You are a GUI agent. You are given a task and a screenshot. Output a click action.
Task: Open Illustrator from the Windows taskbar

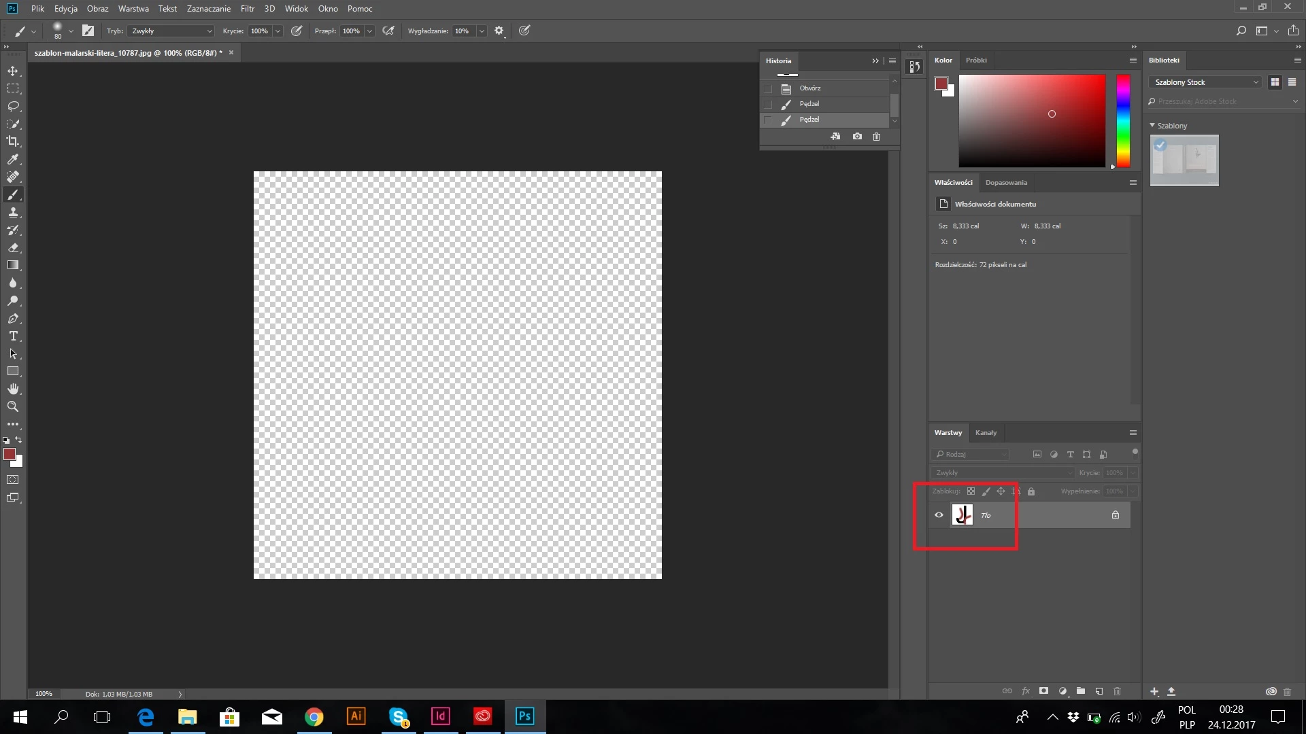point(356,716)
